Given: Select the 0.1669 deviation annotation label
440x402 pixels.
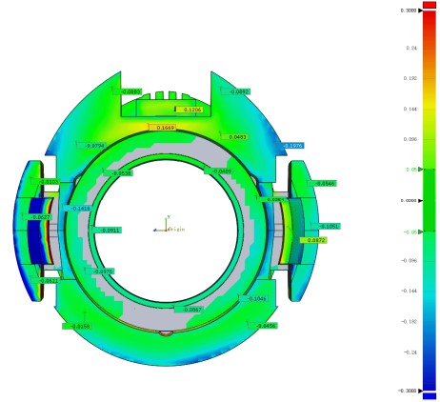Looking at the screenshot, I should tap(162, 128).
